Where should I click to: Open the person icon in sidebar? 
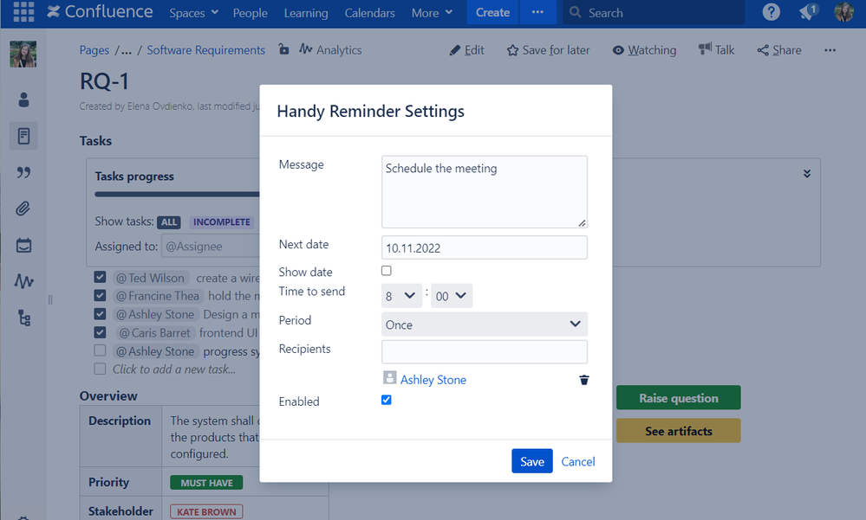pyautogui.click(x=23, y=100)
